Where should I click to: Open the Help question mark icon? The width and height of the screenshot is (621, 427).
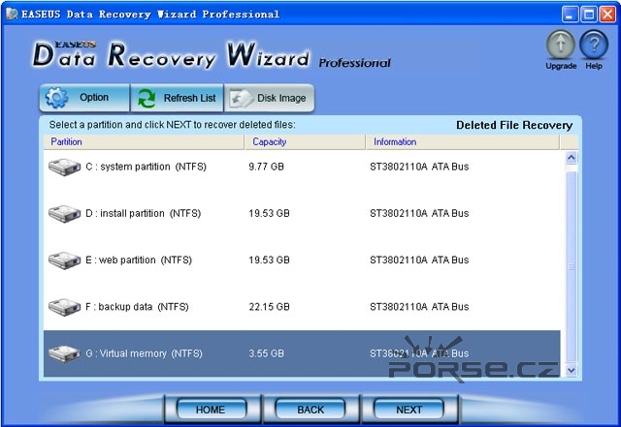(594, 45)
